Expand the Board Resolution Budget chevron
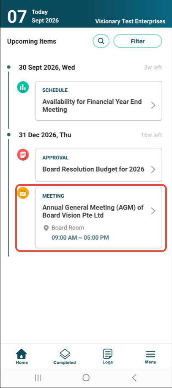 tap(153, 170)
